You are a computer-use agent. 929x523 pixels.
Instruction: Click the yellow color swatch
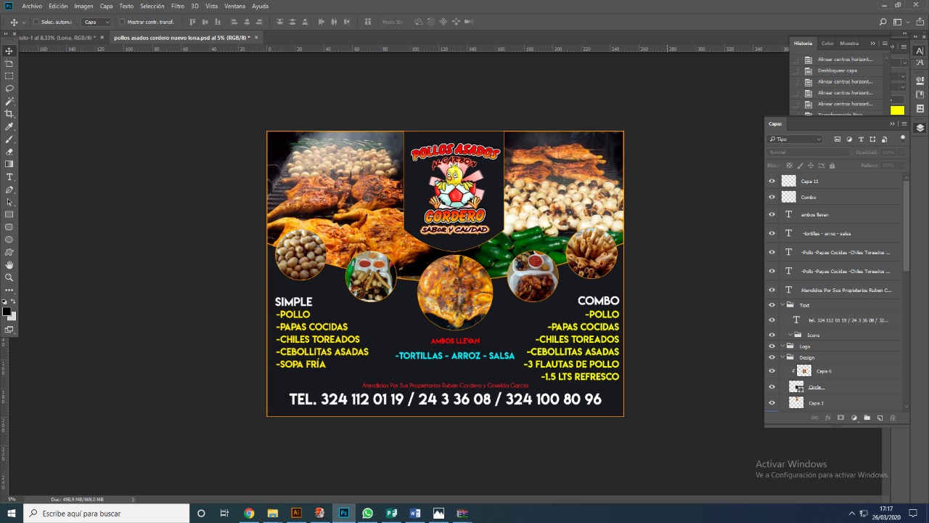pyautogui.click(x=898, y=110)
